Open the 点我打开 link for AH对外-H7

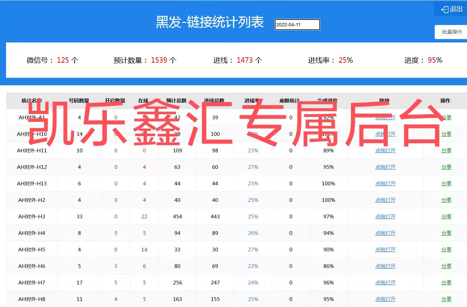pos(385,283)
